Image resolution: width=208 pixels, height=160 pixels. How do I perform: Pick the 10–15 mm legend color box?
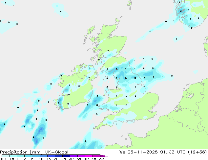click(x=44, y=156)
